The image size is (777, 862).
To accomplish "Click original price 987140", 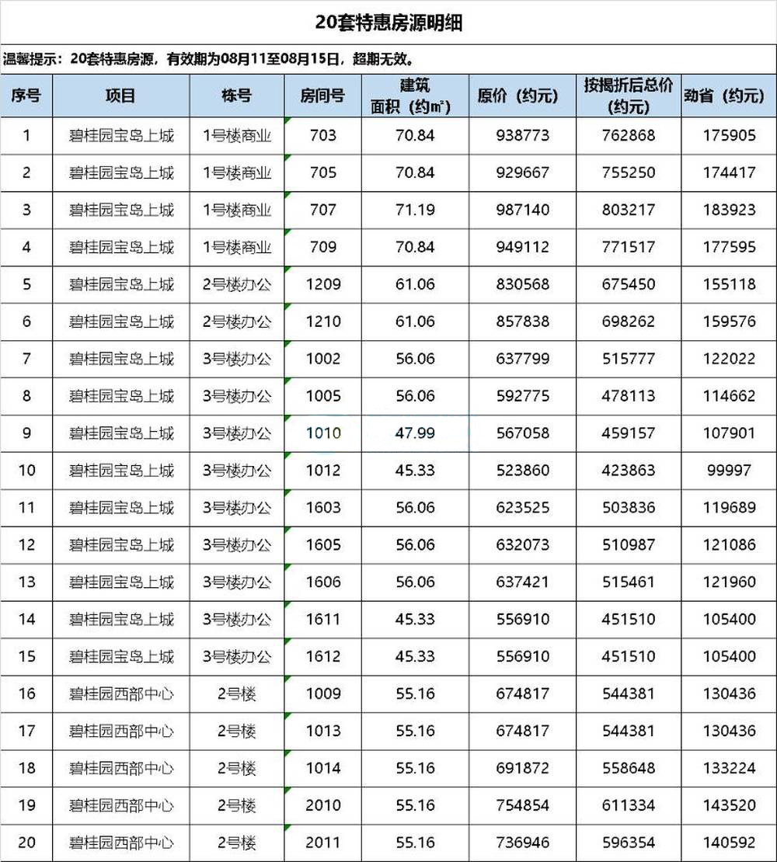I will click(x=522, y=210).
